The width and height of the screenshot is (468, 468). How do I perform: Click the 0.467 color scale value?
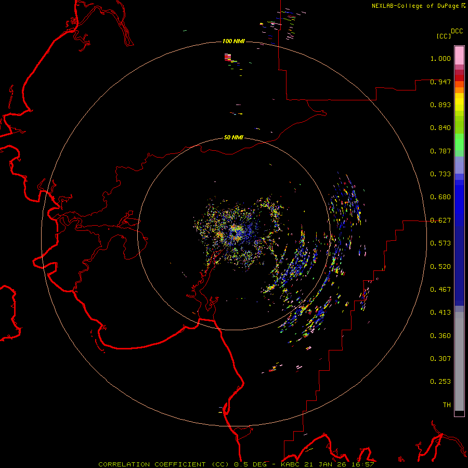(x=440, y=290)
